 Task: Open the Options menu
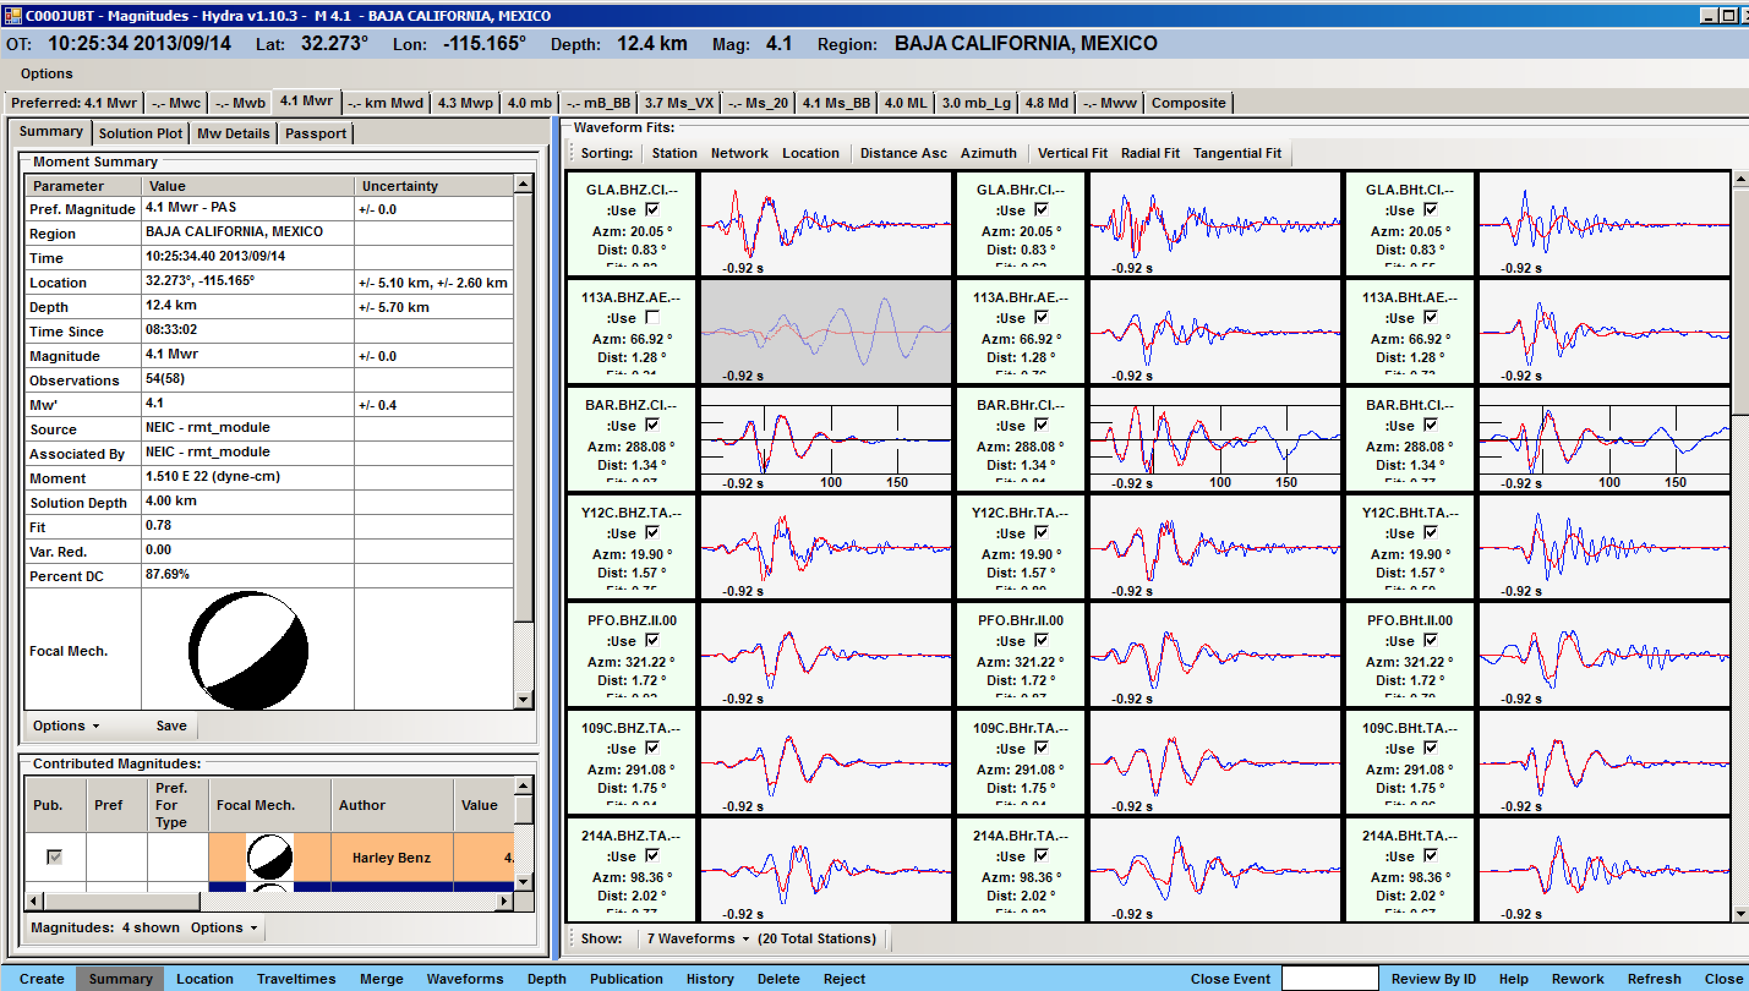click(47, 73)
